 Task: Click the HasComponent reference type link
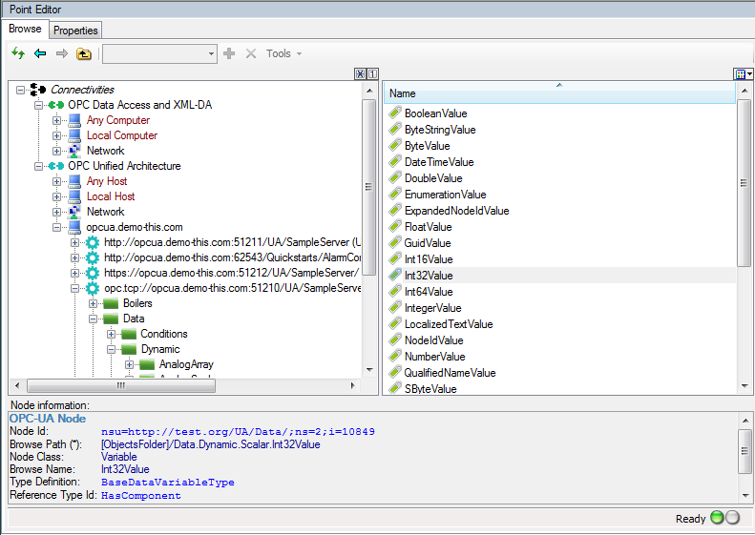140,496
